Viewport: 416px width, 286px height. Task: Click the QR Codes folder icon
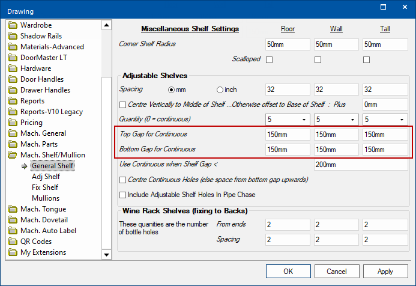point(13,242)
